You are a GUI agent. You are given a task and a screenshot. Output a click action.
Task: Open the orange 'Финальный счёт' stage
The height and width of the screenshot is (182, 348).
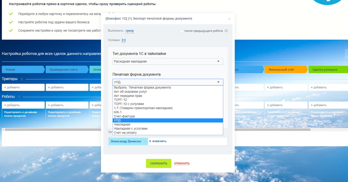285,69
